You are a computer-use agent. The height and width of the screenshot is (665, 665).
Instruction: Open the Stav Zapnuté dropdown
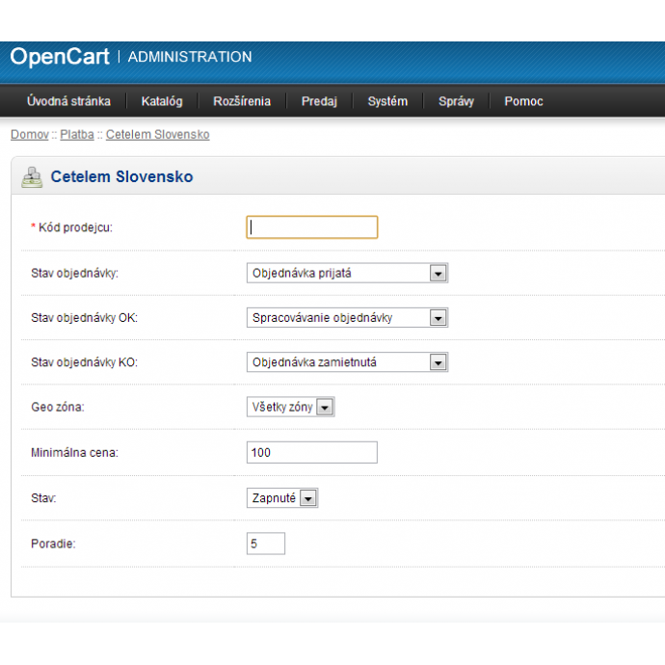tap(282, 498)
